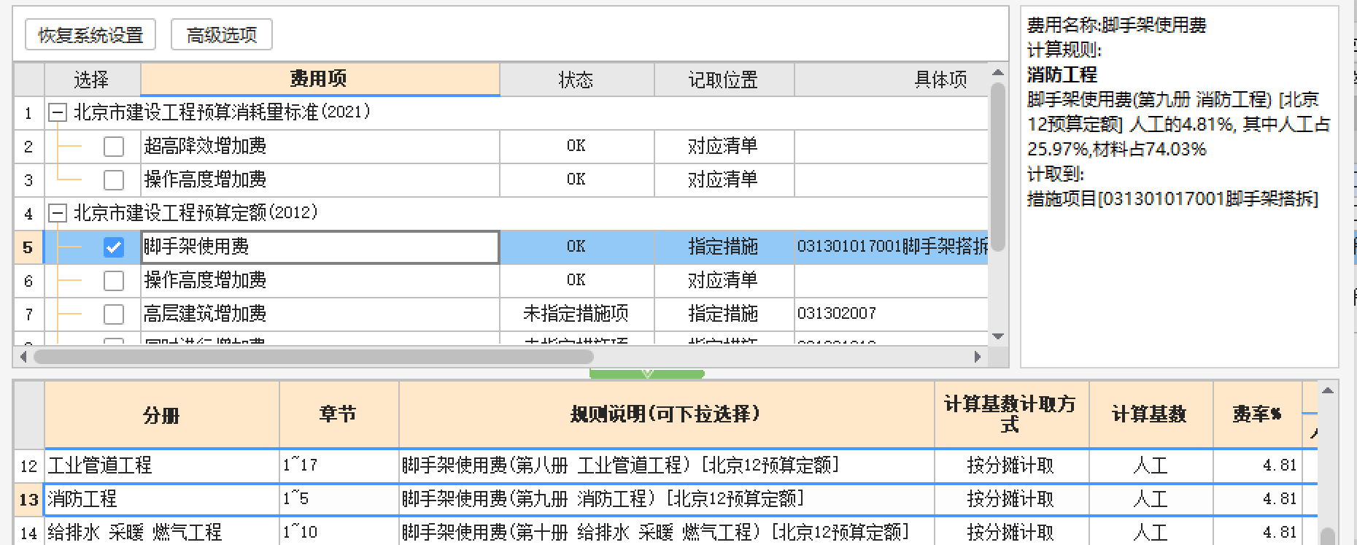Click the 规则说明(可下拉选择) column header
Screen dimensions: 1357x545
point(666,414)
